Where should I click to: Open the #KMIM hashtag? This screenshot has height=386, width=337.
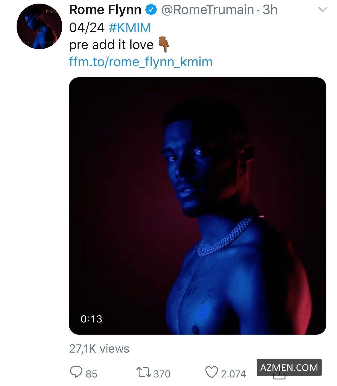point(130,28)
